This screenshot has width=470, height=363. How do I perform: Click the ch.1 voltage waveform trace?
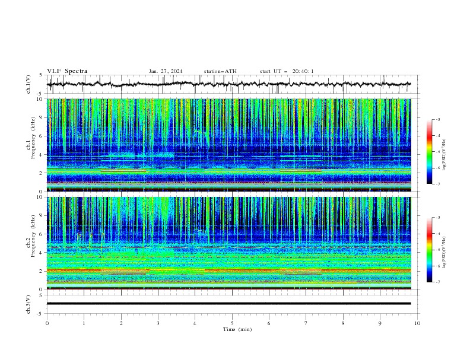pos(228,84)
